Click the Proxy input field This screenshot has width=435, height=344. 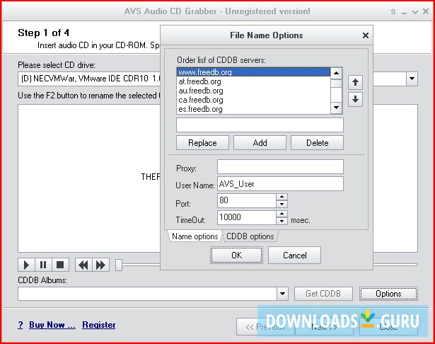point(280,166)
